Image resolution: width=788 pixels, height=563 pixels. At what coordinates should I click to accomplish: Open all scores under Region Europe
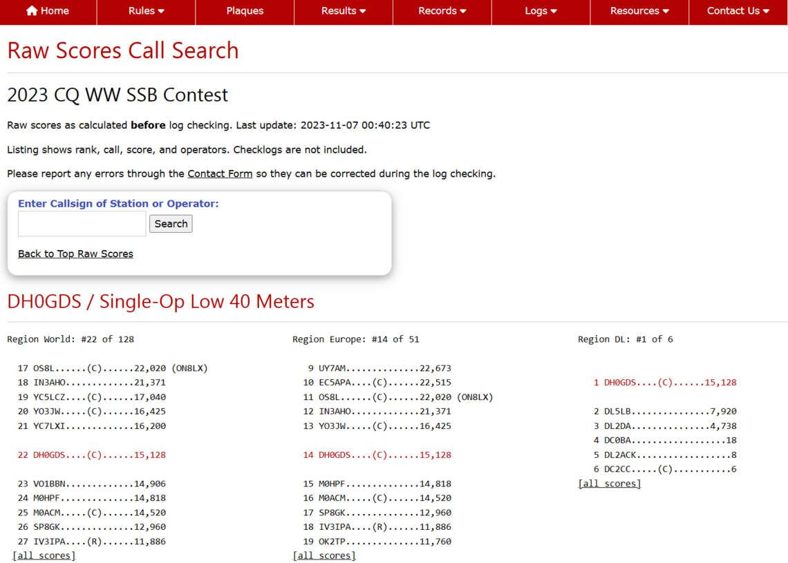tap(324, 555)
